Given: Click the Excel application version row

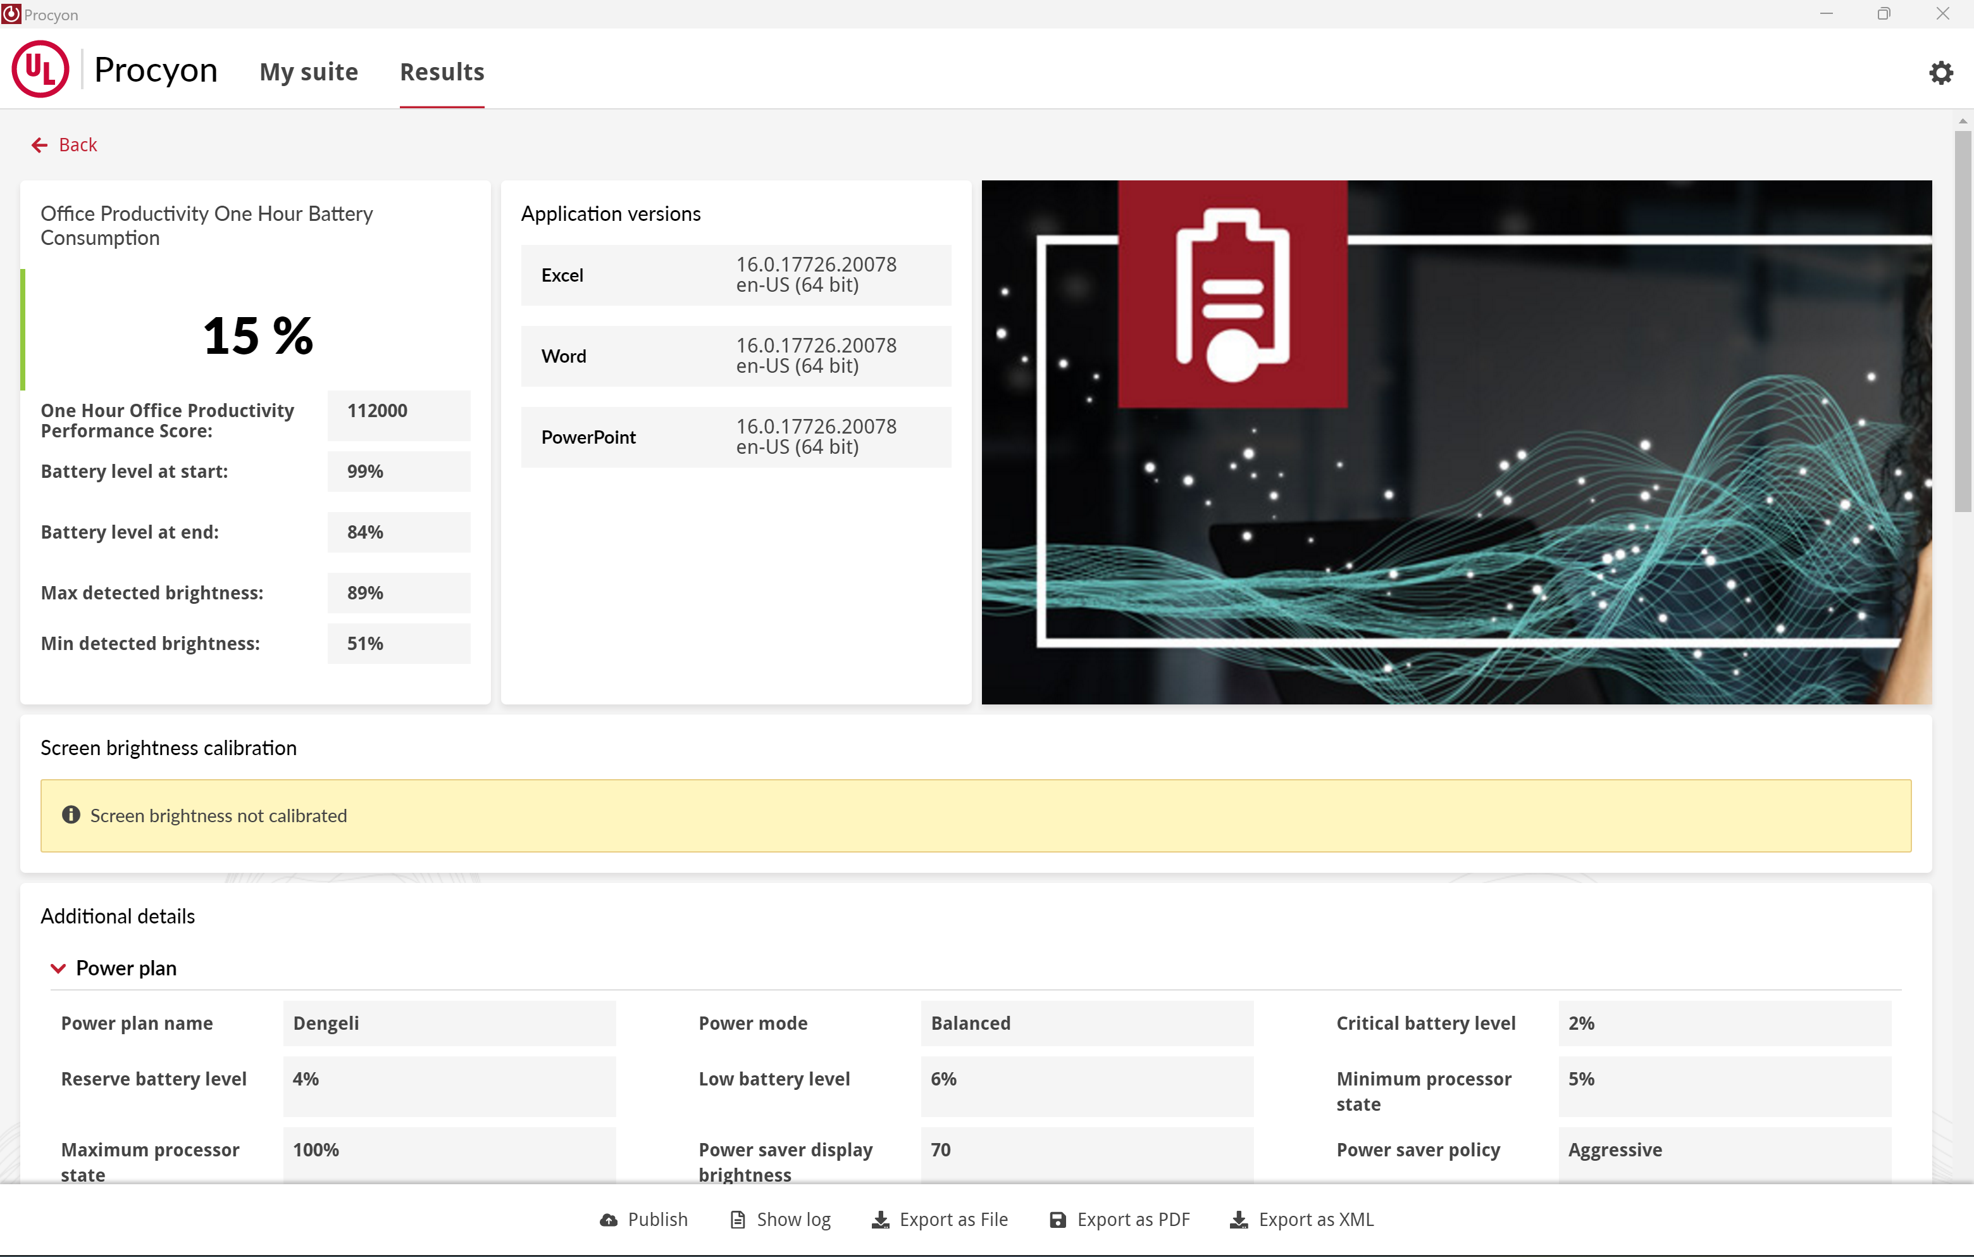Looking at the screenshot, I should [x=735, y=275].
